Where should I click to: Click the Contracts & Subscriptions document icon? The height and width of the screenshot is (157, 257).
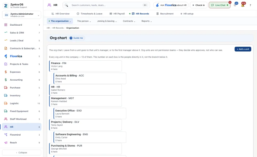(6, 48)
